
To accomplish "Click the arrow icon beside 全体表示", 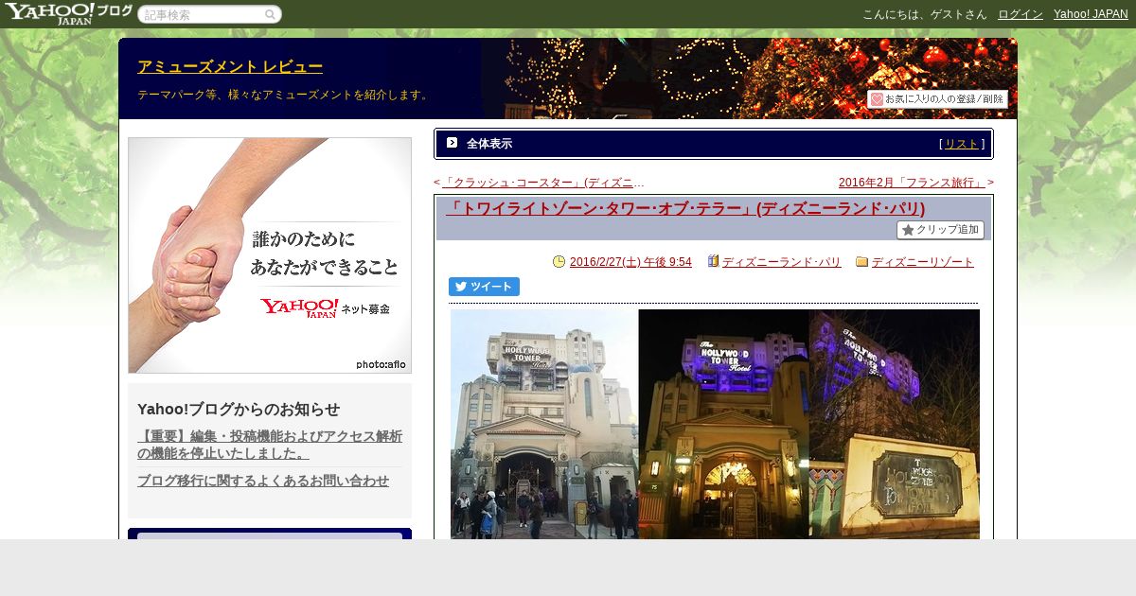I will click(x=453, y=143).
